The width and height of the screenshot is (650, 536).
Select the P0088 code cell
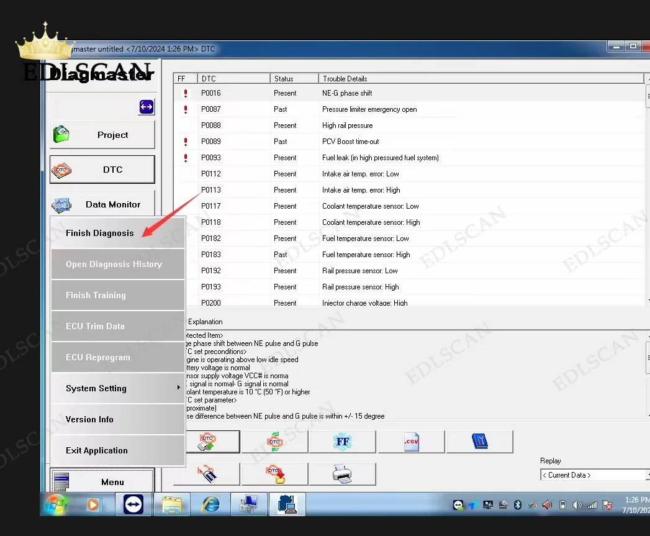[211, 125]
